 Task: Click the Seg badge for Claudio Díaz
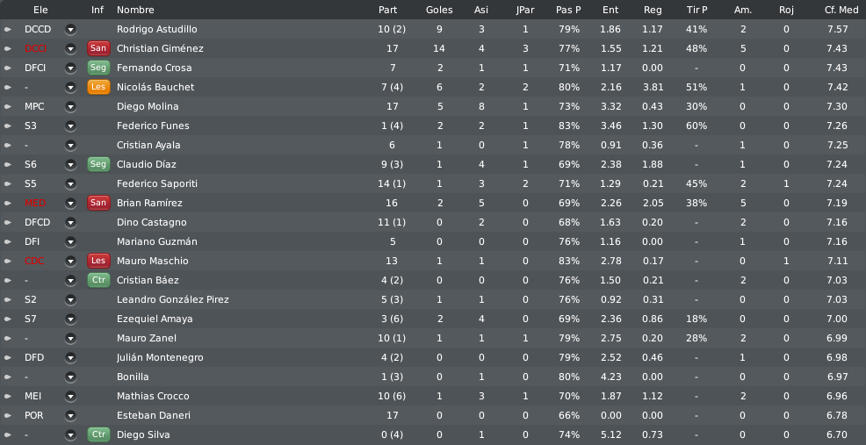point(97,164)
